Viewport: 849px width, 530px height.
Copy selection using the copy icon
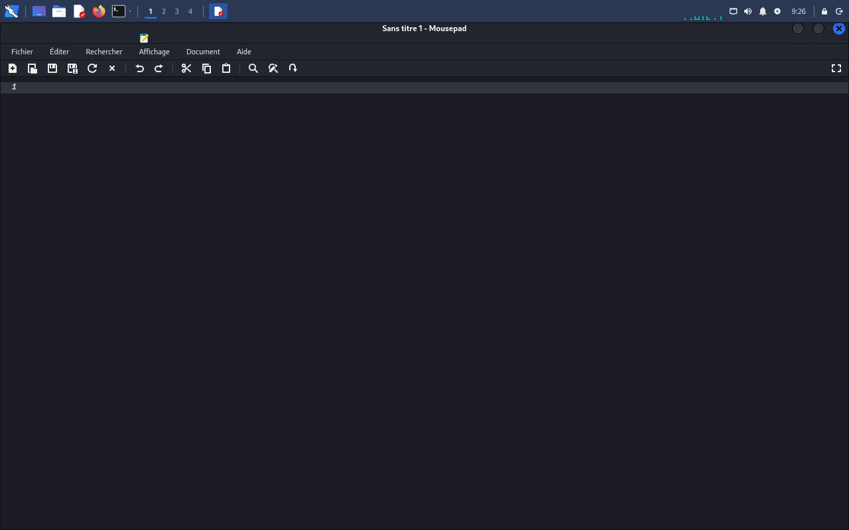pos(206,68)
